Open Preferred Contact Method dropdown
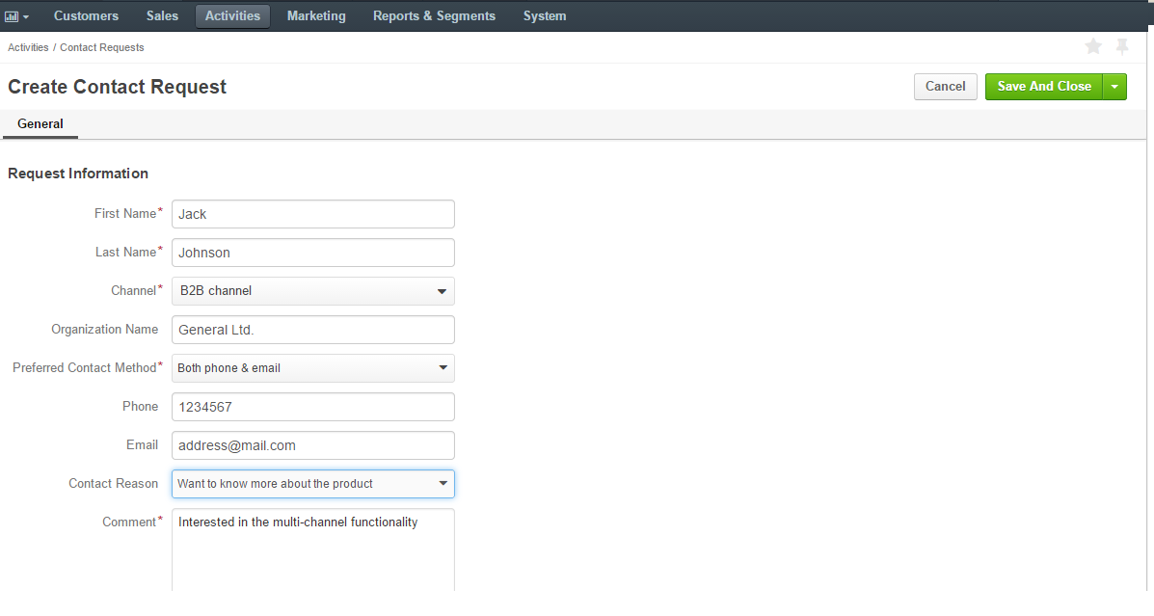 312,368
